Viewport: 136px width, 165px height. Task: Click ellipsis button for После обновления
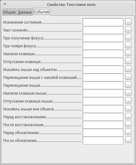pos(128,140)
